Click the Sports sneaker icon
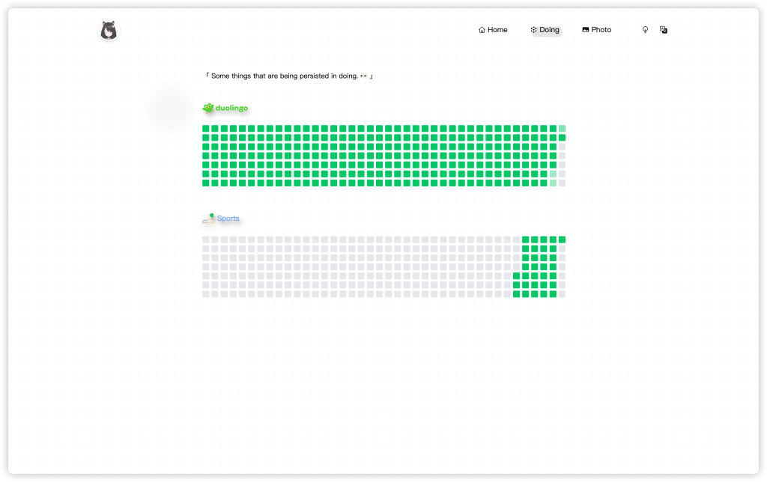 coord(209,219)
